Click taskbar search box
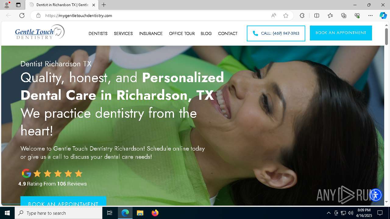This screenshot has height=219, width=390. [58, 213]
